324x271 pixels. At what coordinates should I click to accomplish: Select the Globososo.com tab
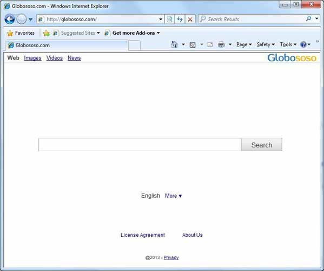click(x=65, y=45)
